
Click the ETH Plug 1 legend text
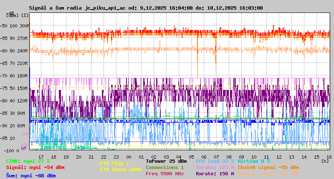(x=114, y=163)
